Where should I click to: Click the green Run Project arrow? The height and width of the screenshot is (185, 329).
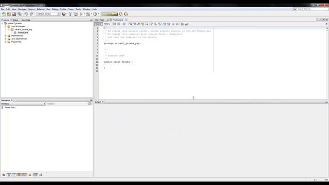point(81,14)
